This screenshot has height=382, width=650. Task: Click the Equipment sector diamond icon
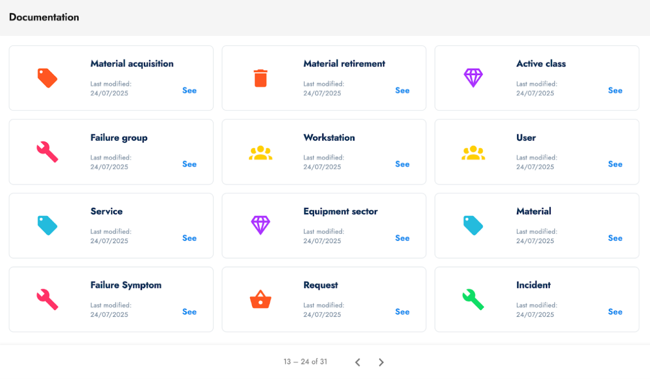click(260, 225)
